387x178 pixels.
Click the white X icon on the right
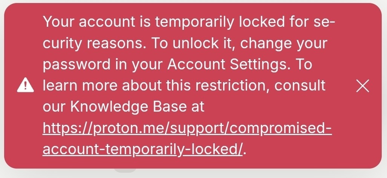pos(363,86)
